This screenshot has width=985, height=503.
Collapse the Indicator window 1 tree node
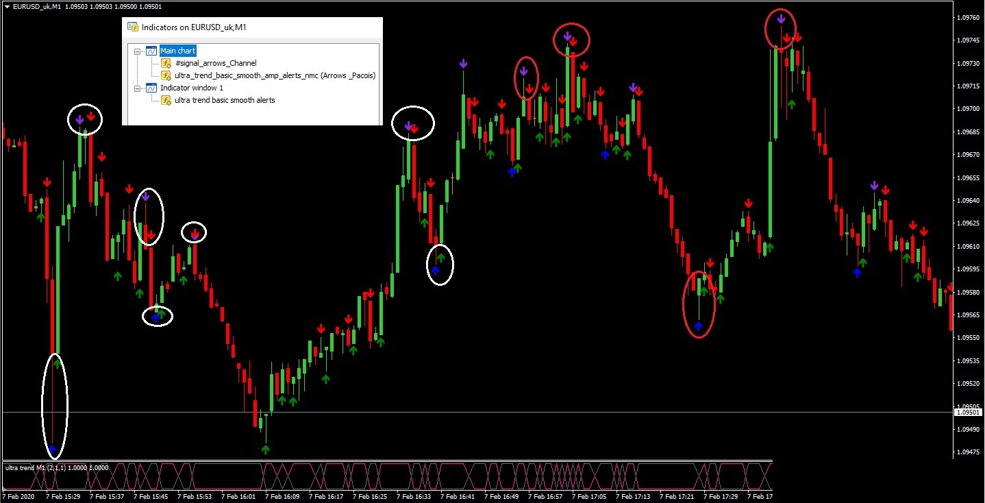tap(138, 88)
